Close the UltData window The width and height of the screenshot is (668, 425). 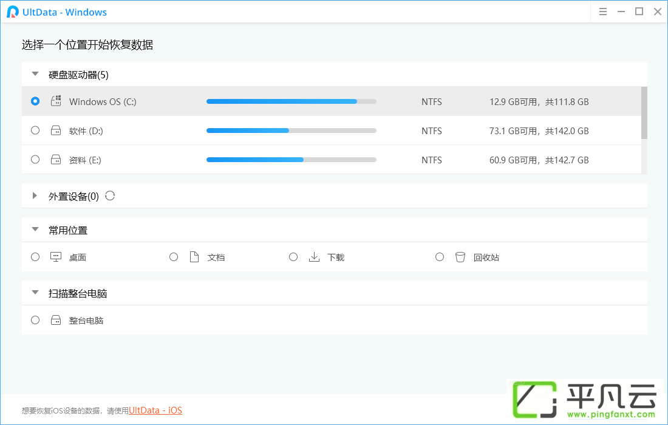pyautogui.click(x=658, y=12)
